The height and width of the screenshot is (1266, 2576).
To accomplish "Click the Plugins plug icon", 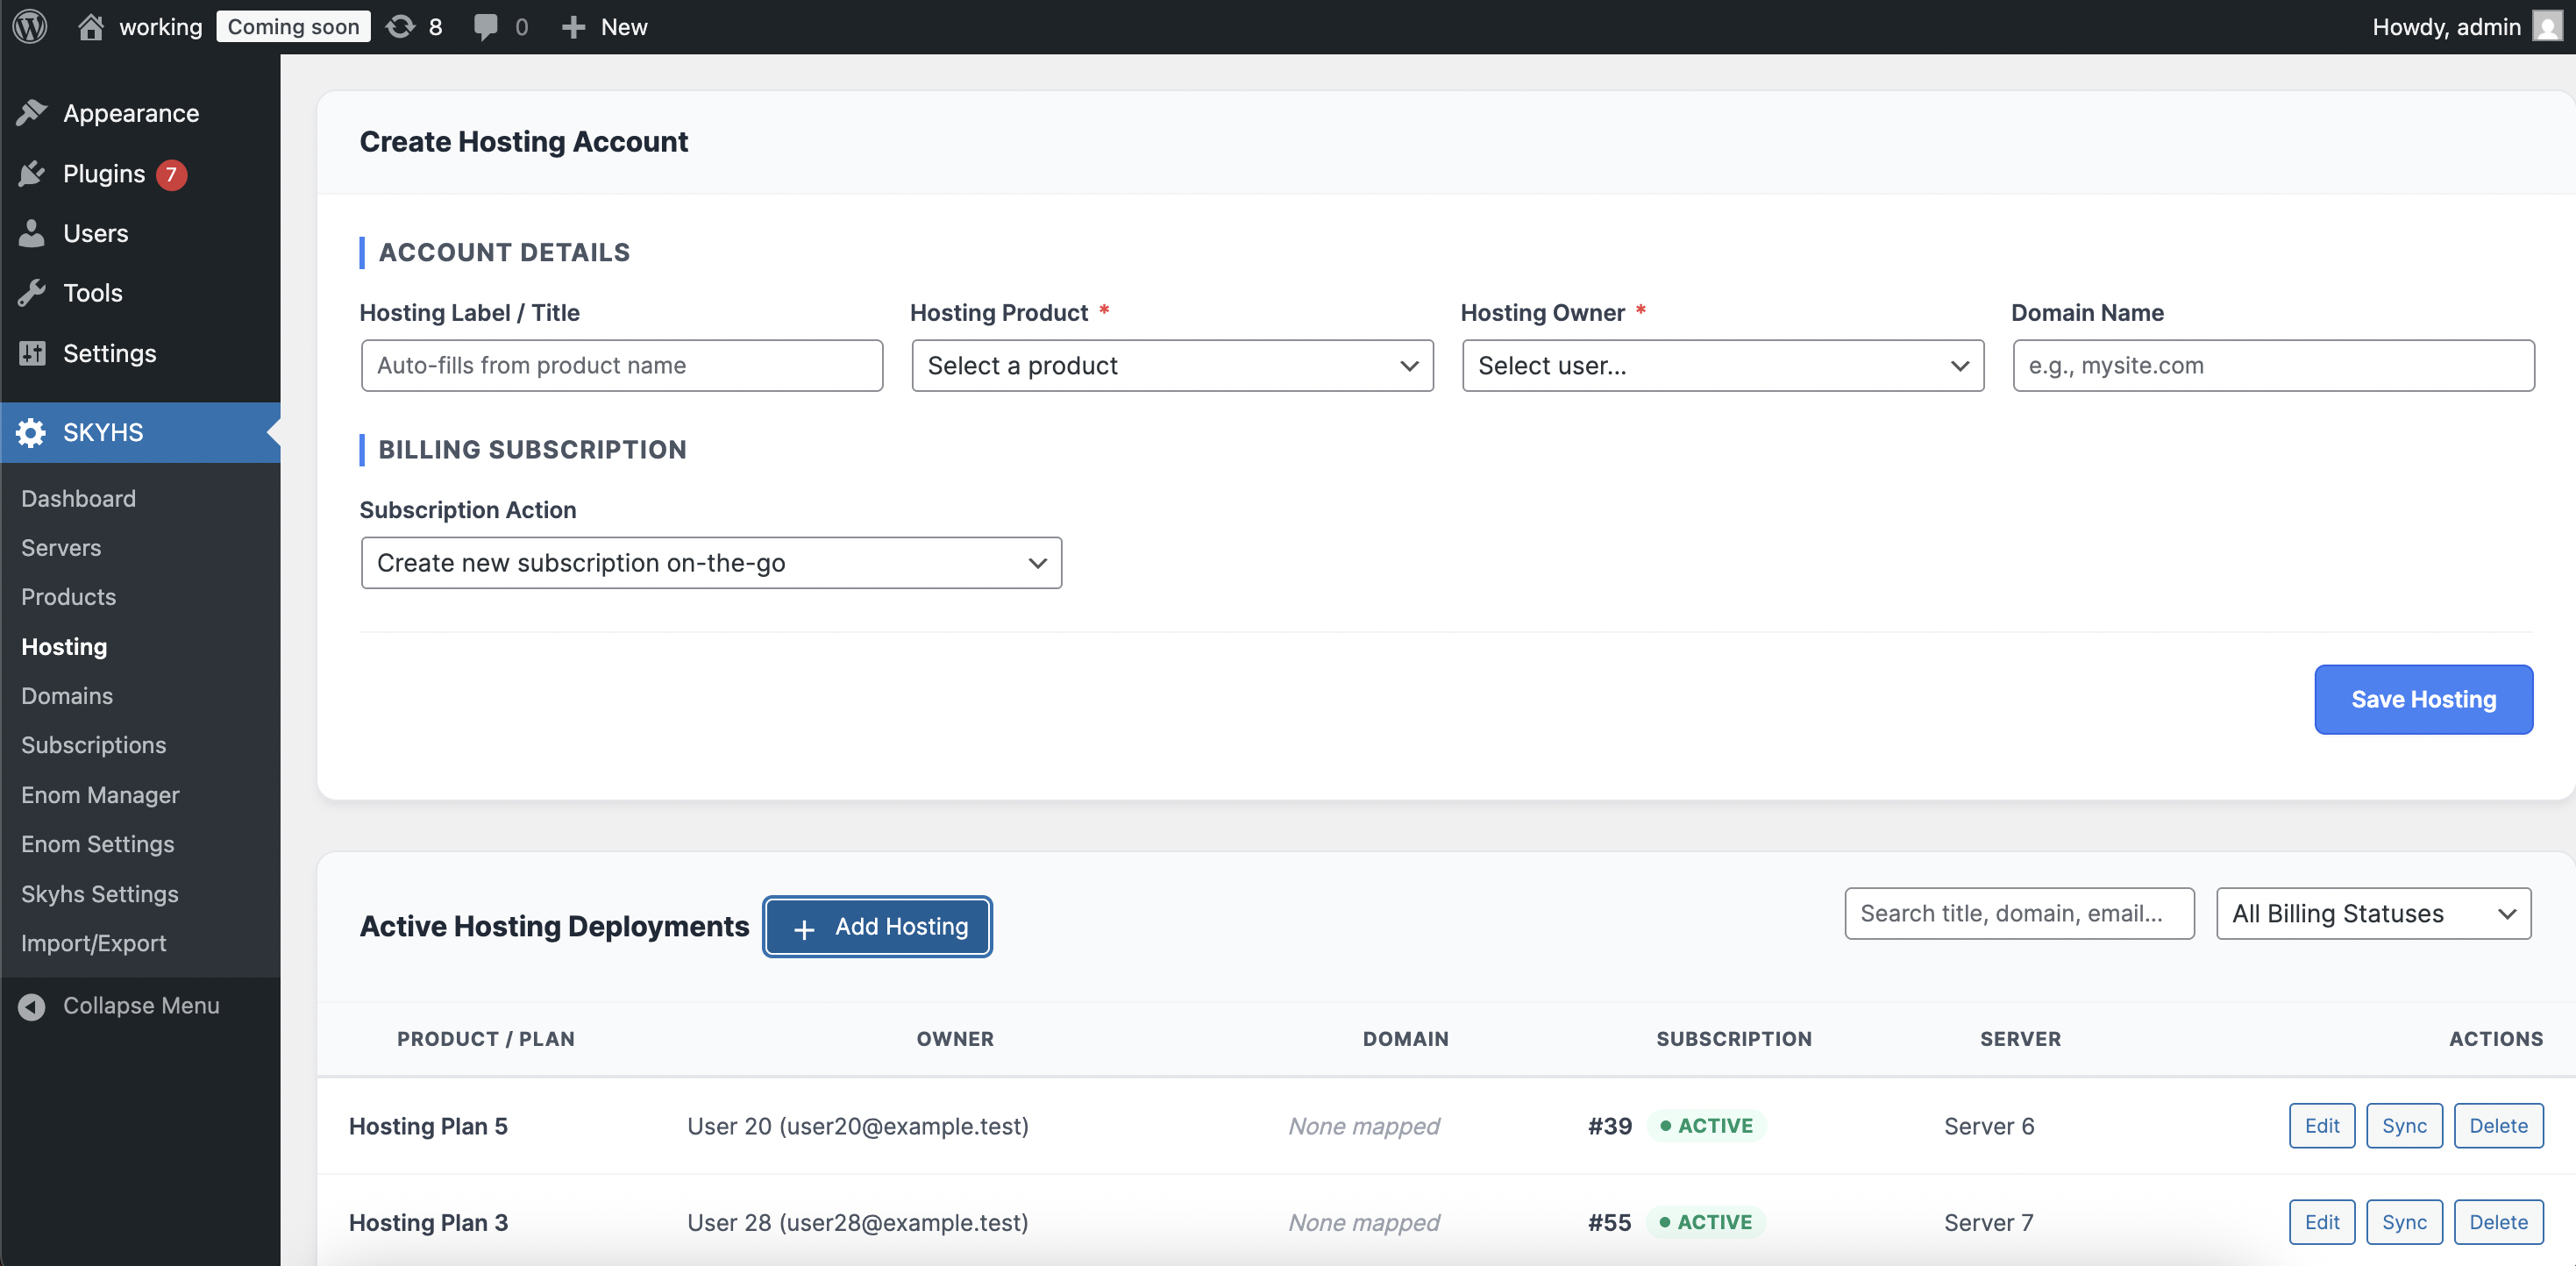I will pyautogui.click(x=32, y=174).
